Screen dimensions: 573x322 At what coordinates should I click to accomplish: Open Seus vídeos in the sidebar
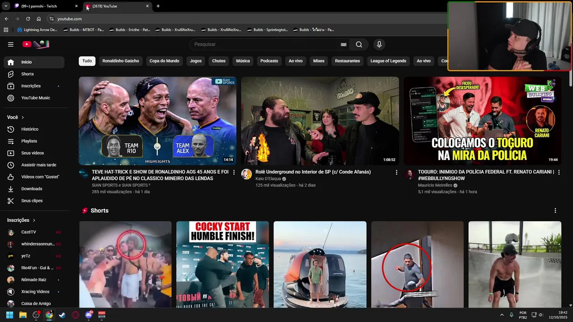pyautogui.click(x=34, y=153)
